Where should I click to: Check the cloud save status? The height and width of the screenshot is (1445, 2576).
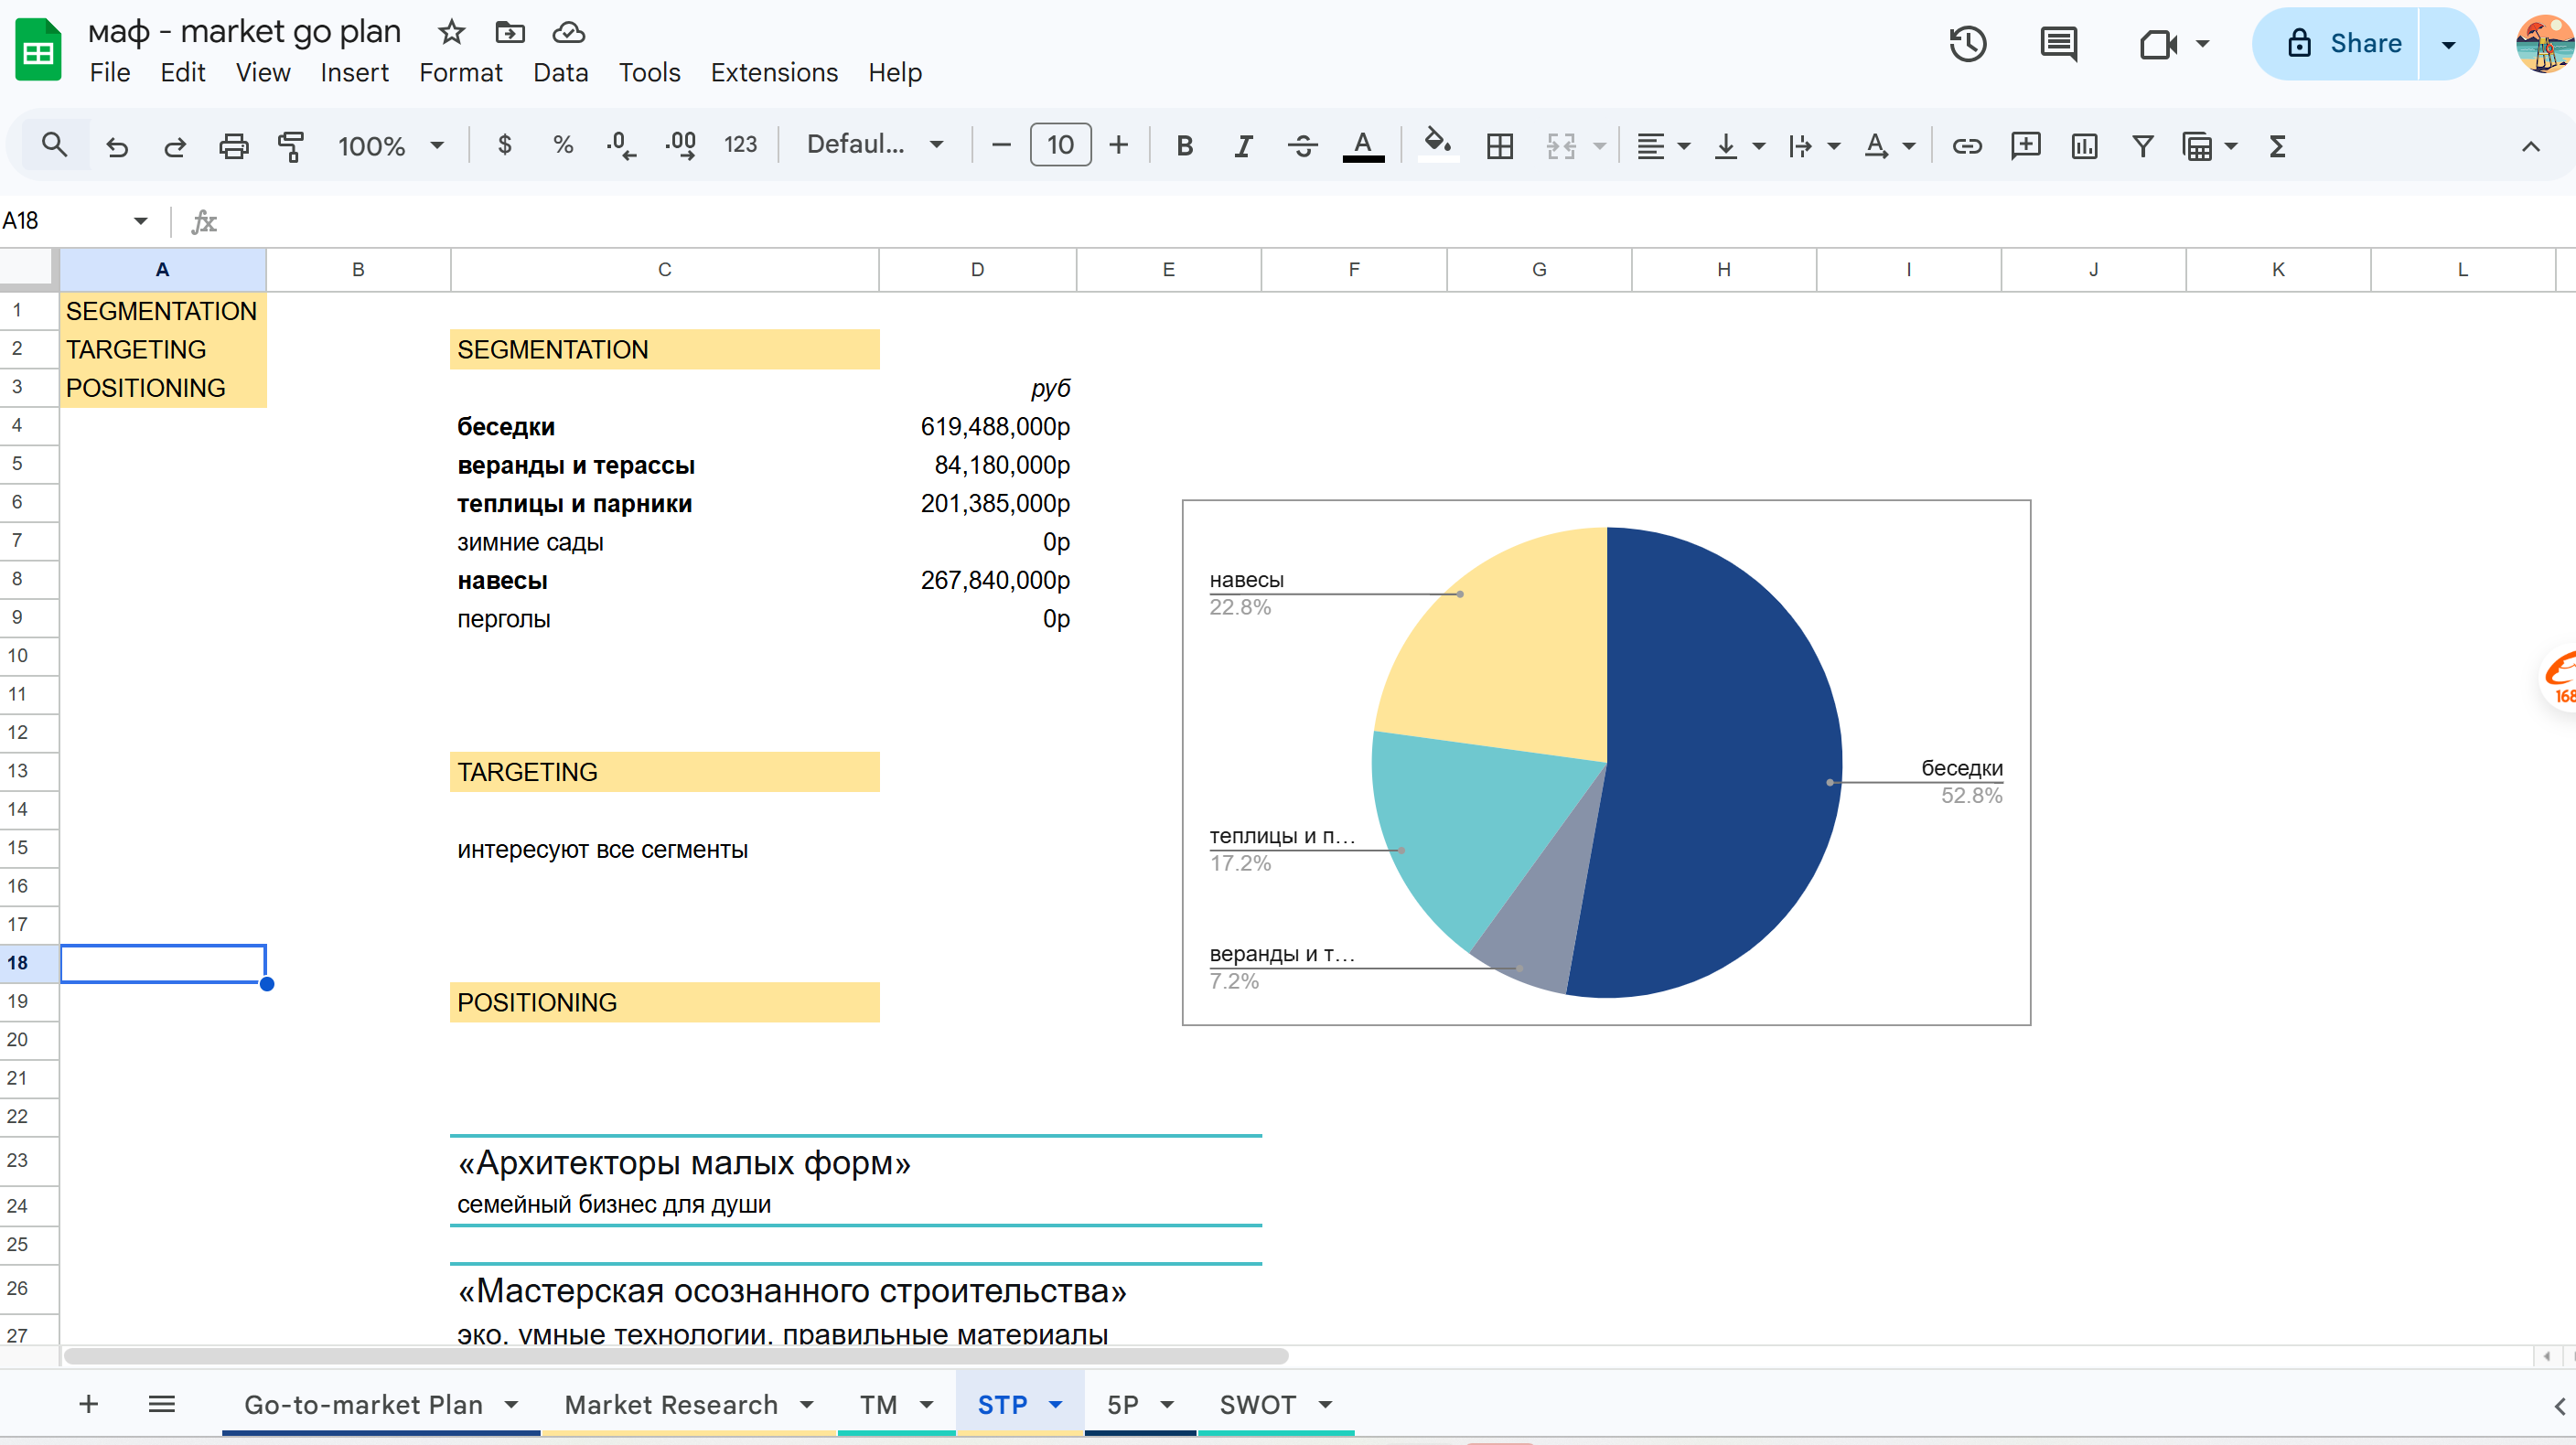coord(569,32)
